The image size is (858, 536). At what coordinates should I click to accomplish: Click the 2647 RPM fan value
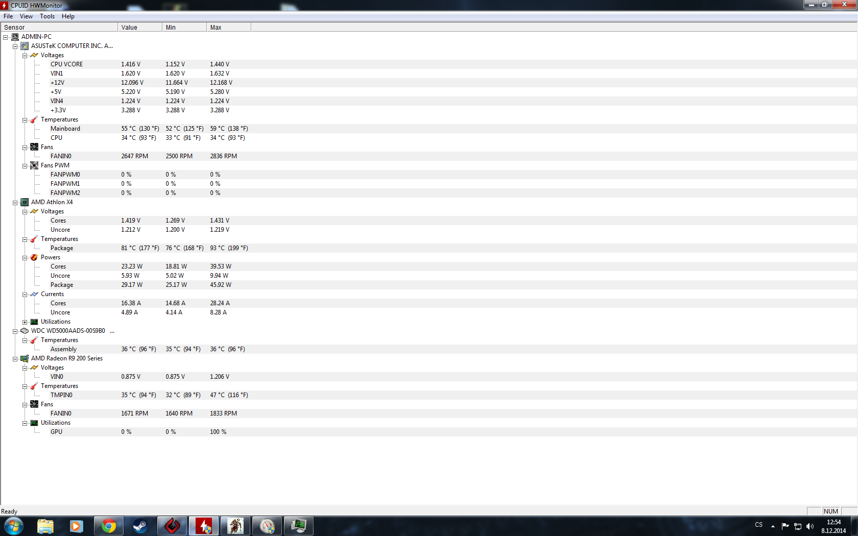[135, 156]
